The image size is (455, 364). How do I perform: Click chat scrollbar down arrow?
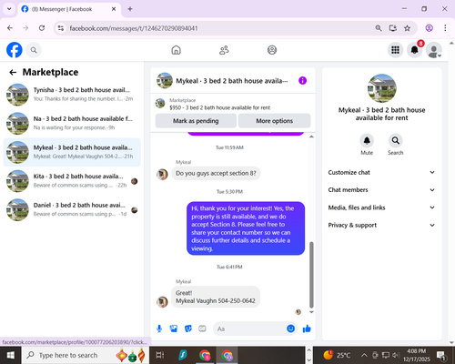311,312
